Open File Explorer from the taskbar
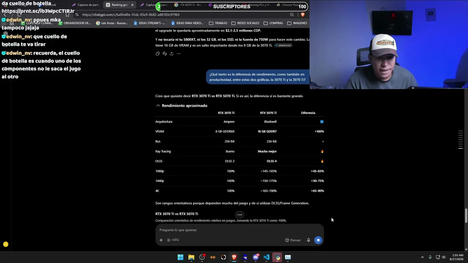The image size is (468, 263). (x=191, y=257)
